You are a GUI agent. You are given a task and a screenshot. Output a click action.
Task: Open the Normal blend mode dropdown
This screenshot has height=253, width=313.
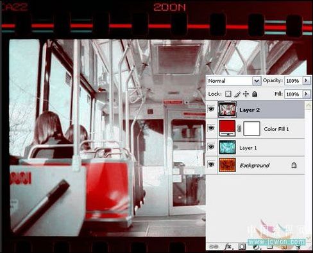click(x=234, y=81)
